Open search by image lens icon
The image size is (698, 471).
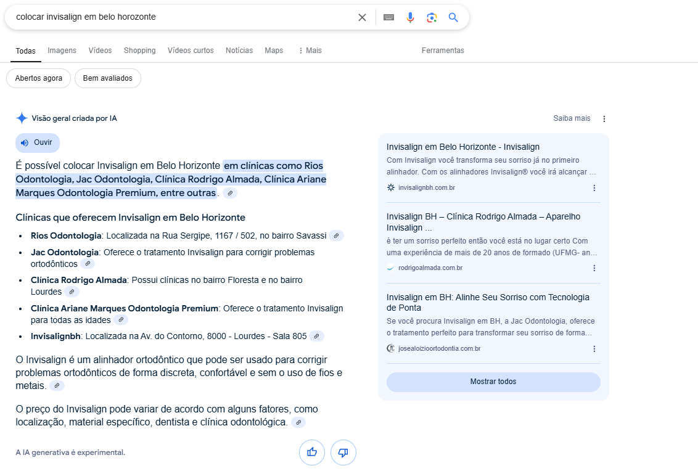coord(432,17)
